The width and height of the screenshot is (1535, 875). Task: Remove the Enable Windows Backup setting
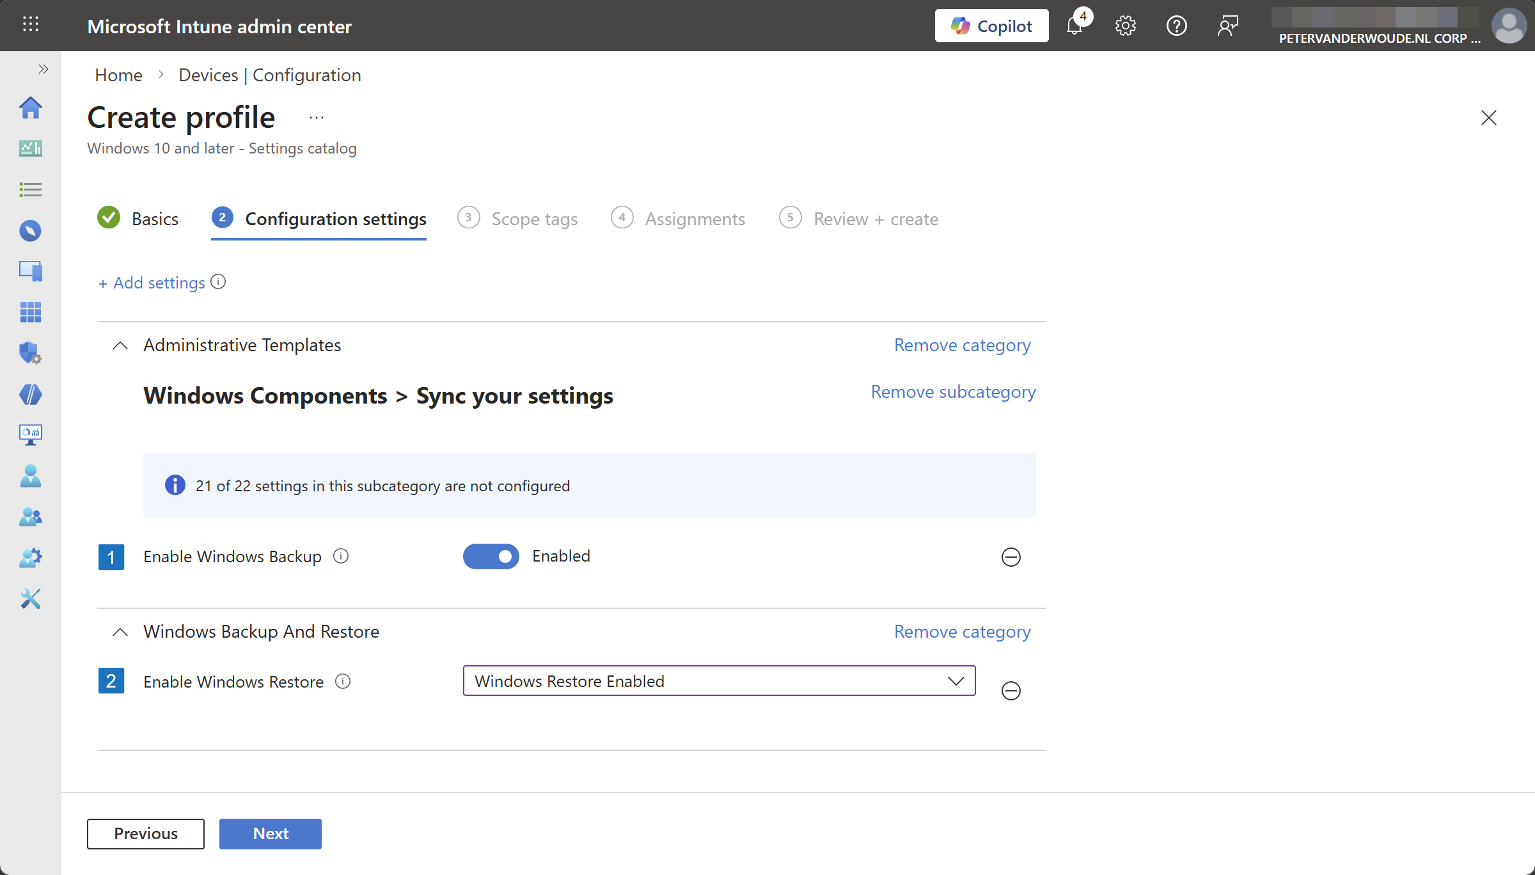(1011, 557)
